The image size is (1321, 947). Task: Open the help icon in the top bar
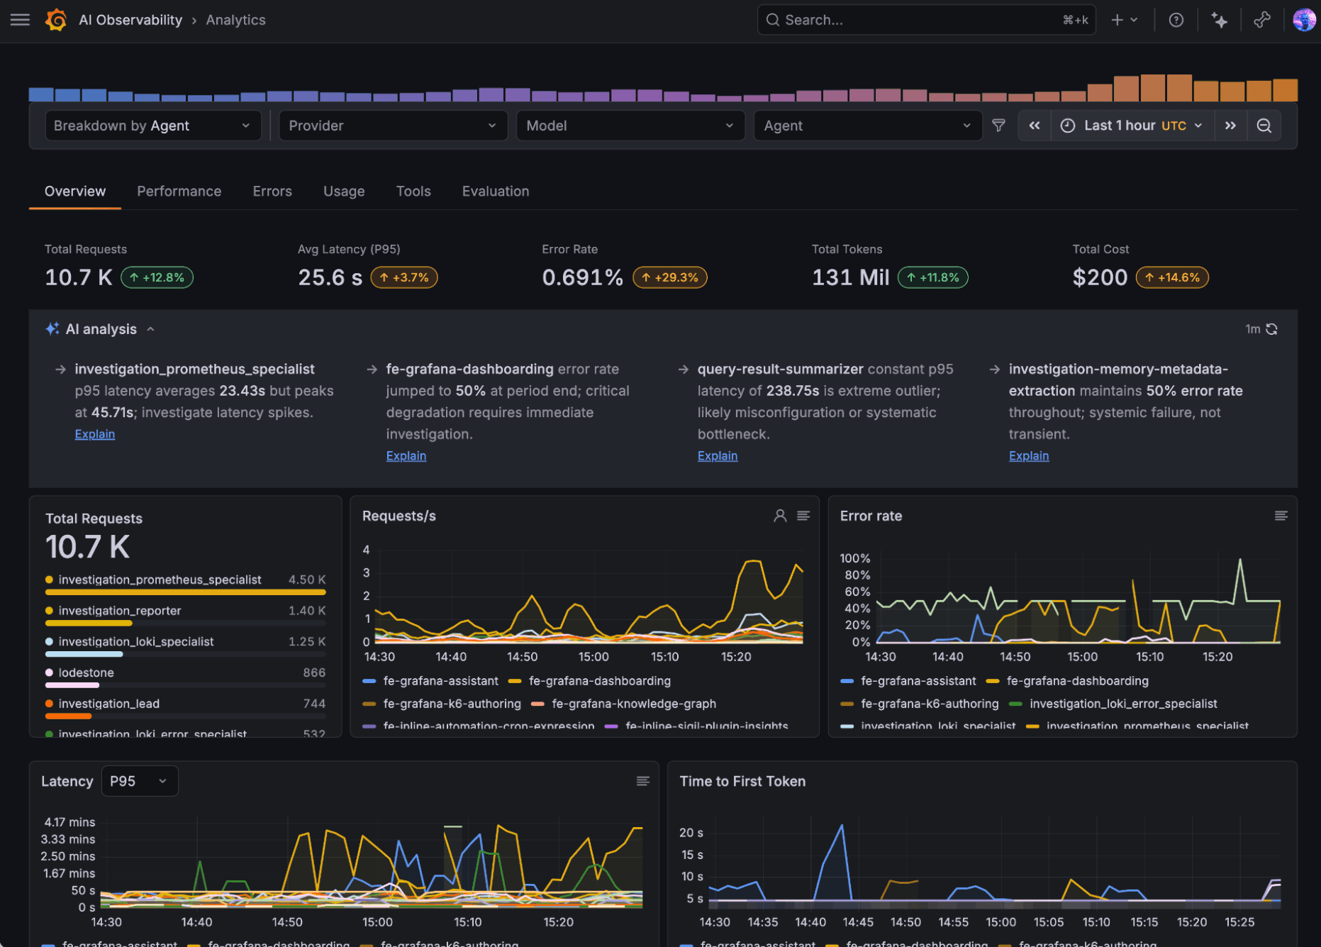[1176, 19]
